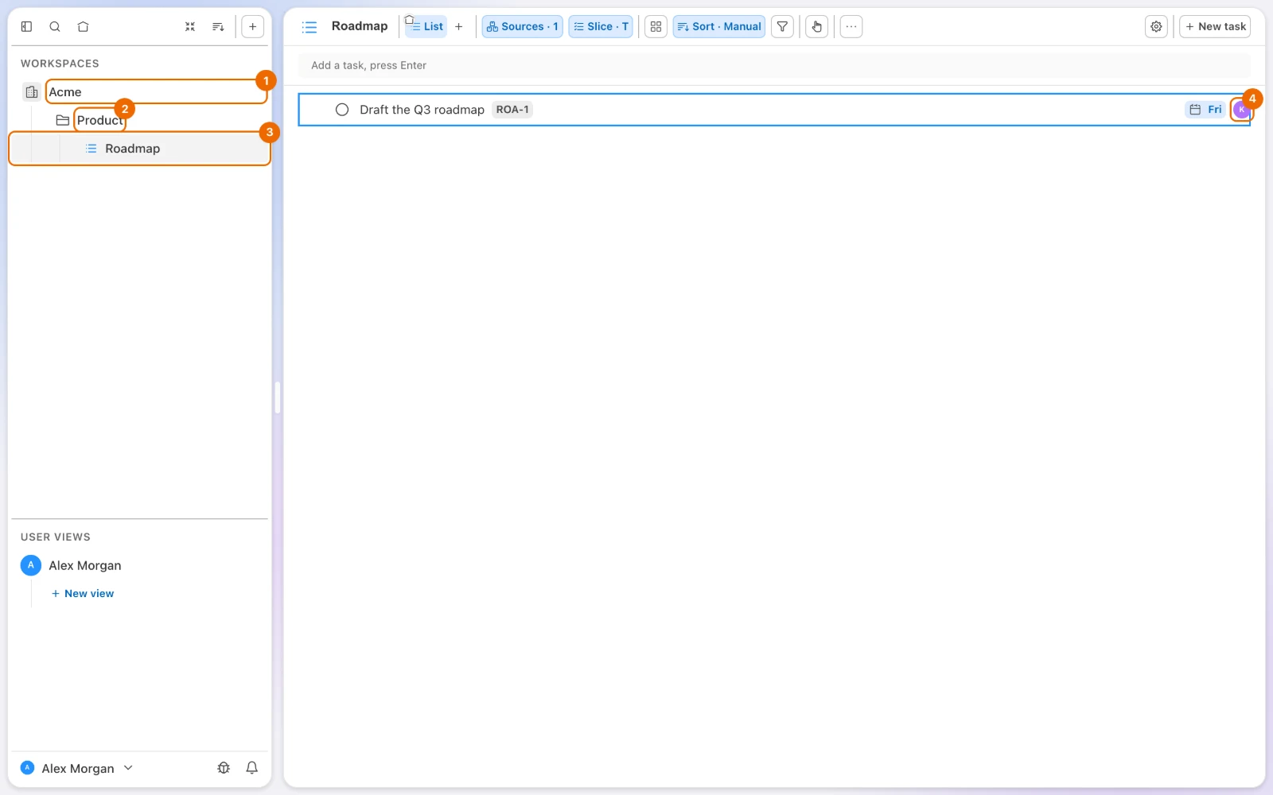The width and height of the screenshot is (1273, 795).
Task: Collapse all workspaces icon
Action: 190,26
